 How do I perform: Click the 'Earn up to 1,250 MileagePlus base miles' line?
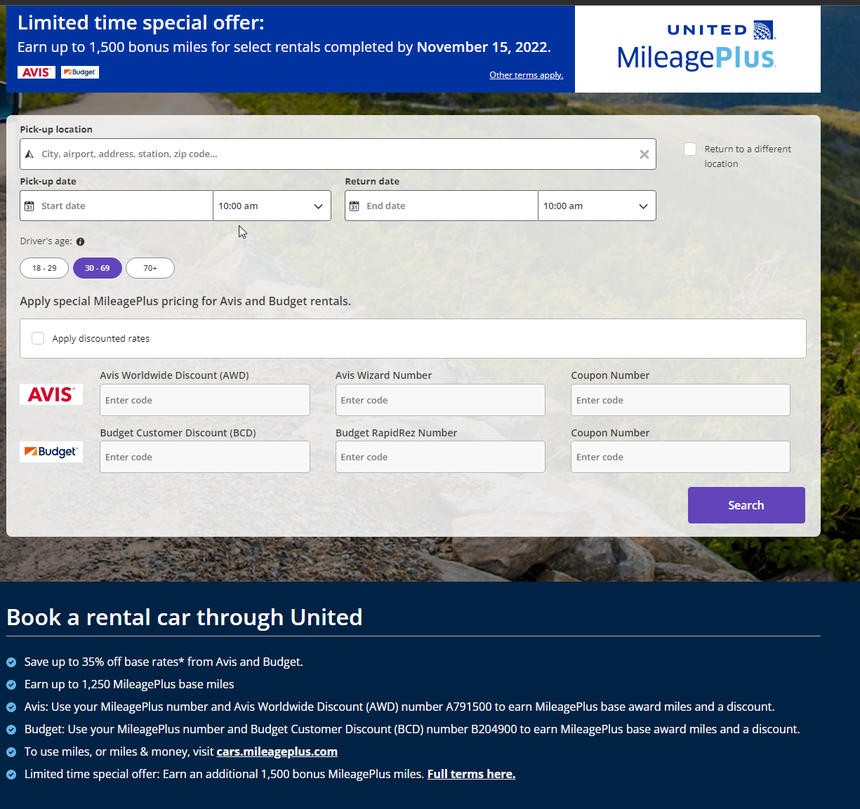[x=129, y=684]
